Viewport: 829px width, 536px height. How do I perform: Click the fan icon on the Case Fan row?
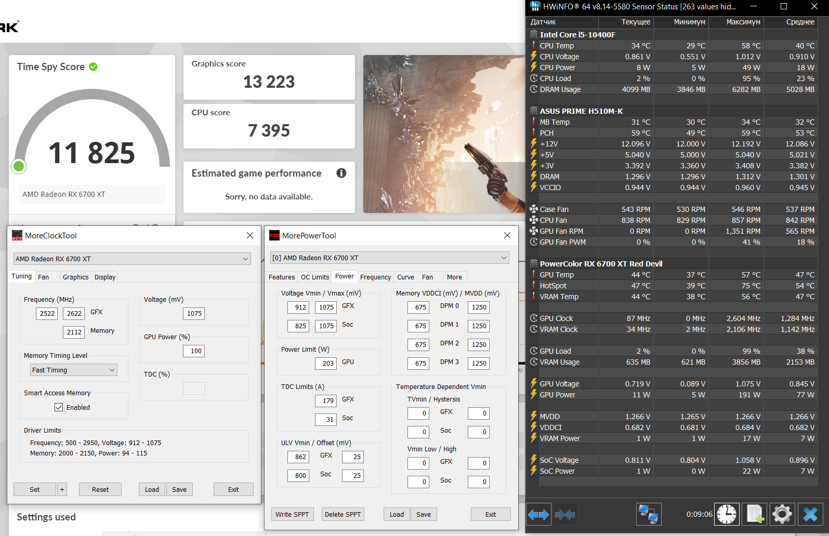click(534, 209)
